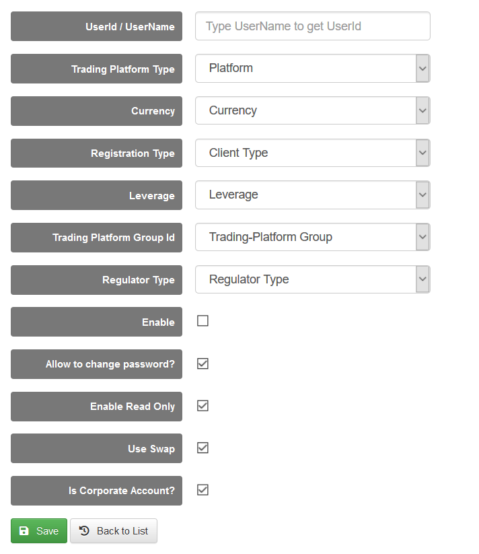Click the UserId / UserName label
The height and width of the screenshot is (554, 479).
click(130, 27)
